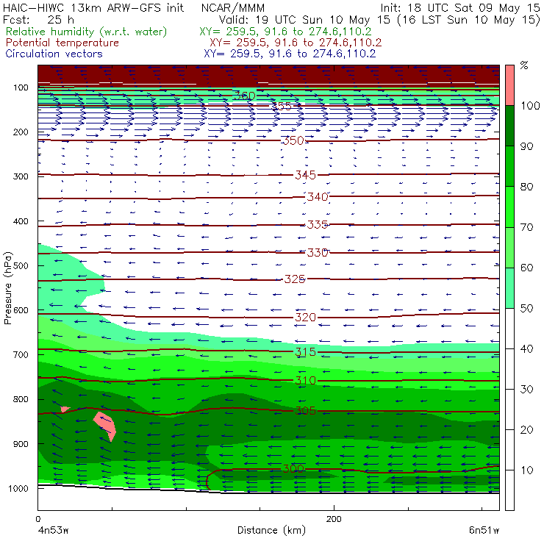Click the 360 potential temperature contour label
The height and width of the screenshot is (544, 544).
tap(245, 96)
